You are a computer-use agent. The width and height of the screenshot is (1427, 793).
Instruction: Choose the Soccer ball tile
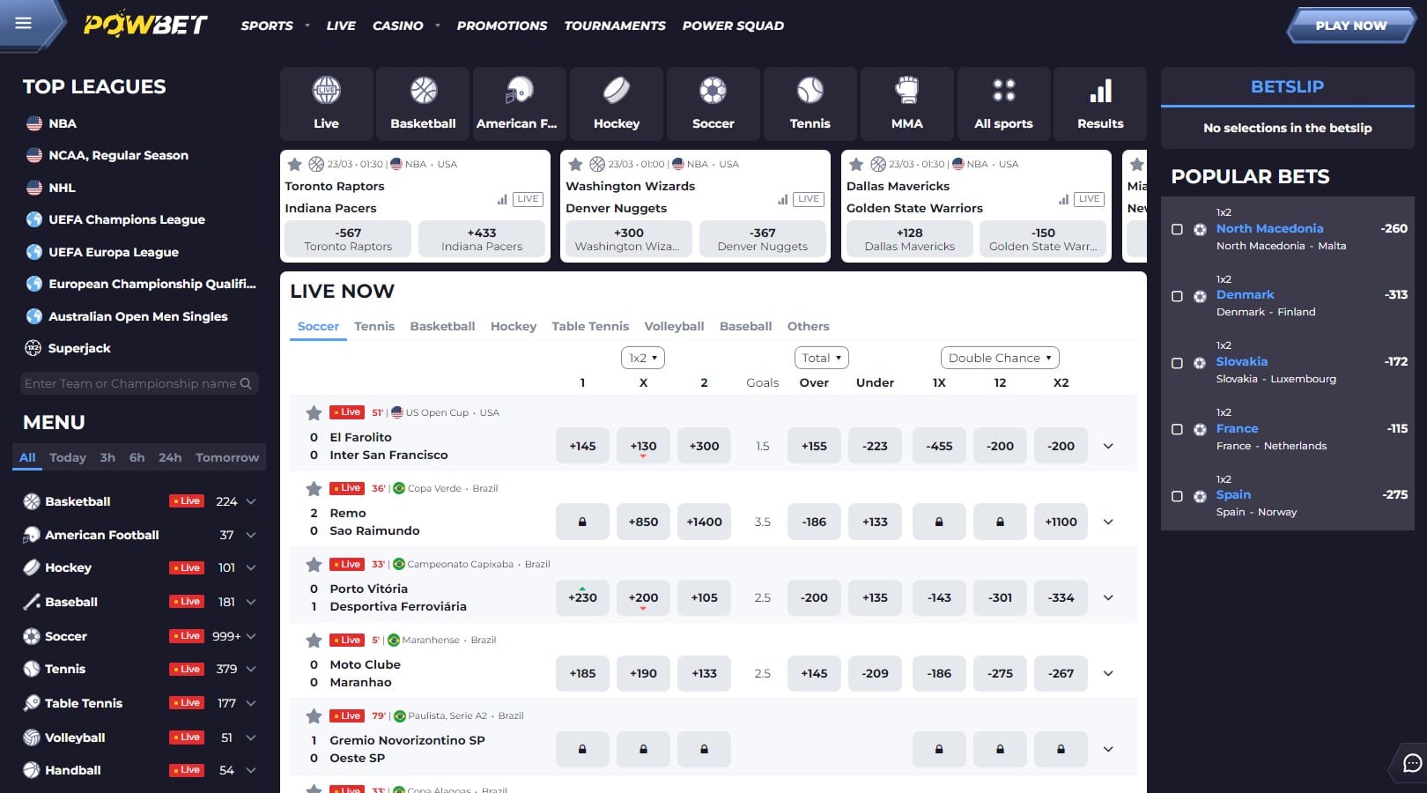click(x=713, y=104)
